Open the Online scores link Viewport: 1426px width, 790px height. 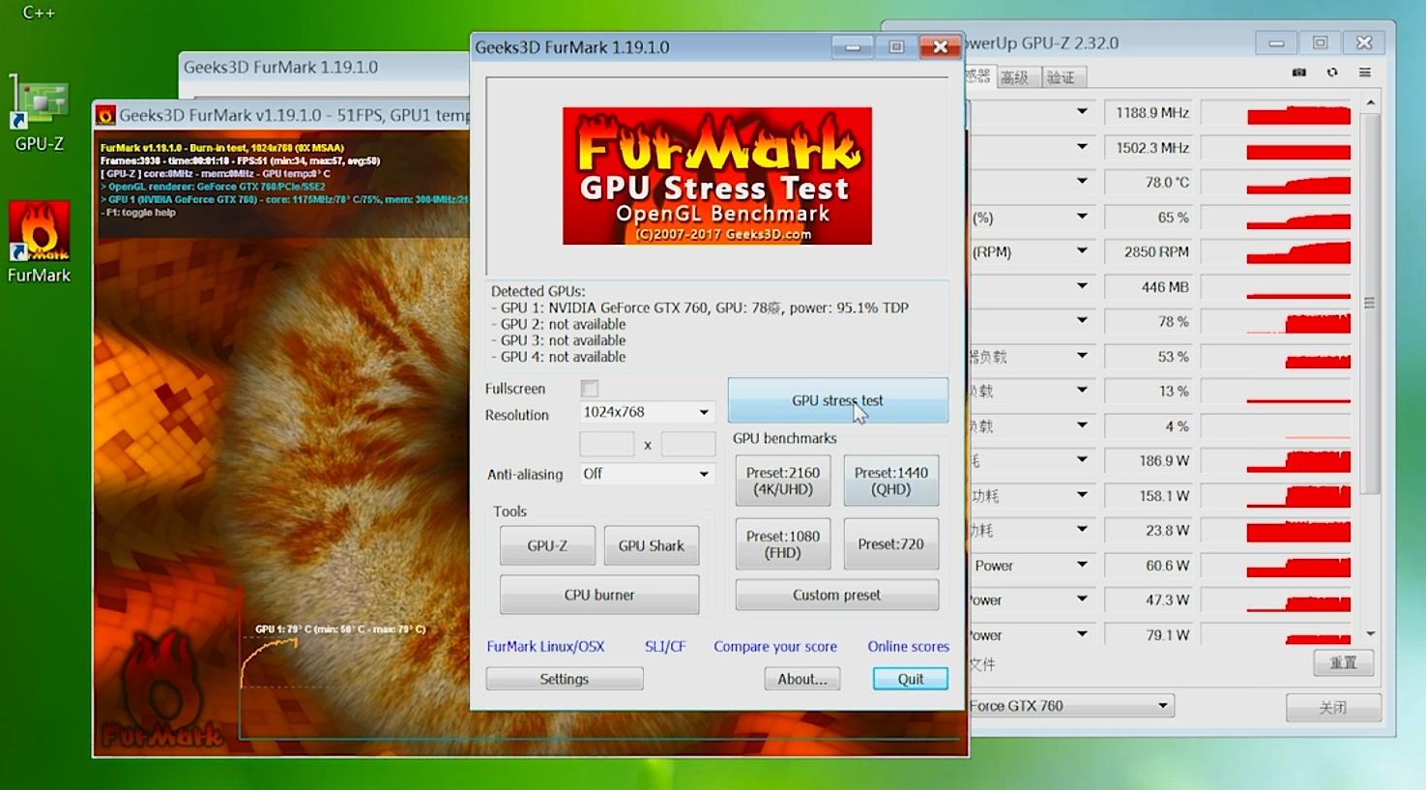coord(908,646)
